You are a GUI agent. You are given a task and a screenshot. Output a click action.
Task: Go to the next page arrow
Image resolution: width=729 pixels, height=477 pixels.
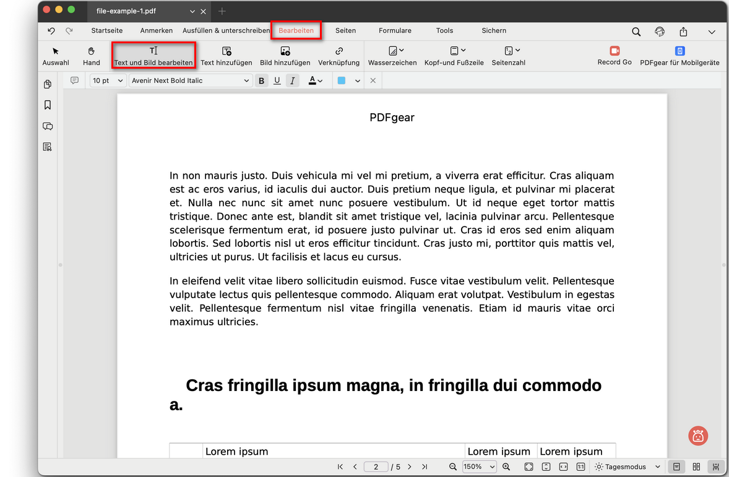[409, 467]
